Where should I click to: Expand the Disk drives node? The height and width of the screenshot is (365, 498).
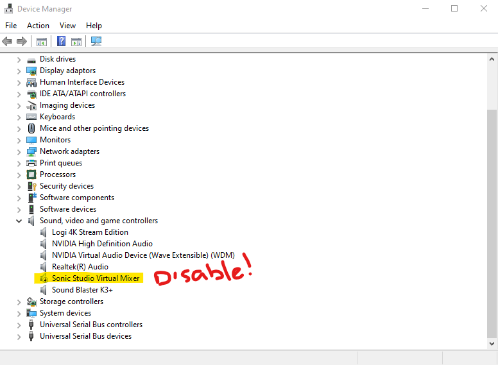tap(19, 60)
